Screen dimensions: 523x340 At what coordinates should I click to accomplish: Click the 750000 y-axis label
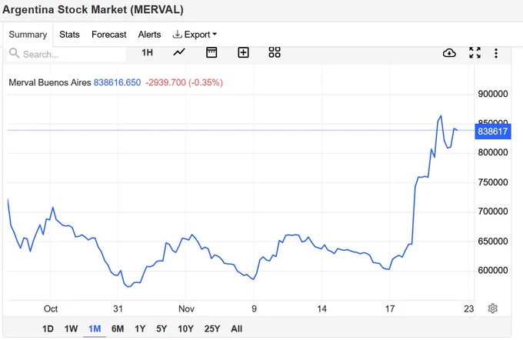click(x=493, y=182)
